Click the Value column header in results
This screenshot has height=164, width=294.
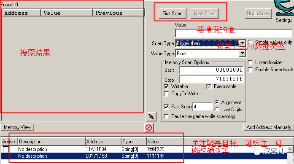tap(67, 13)
